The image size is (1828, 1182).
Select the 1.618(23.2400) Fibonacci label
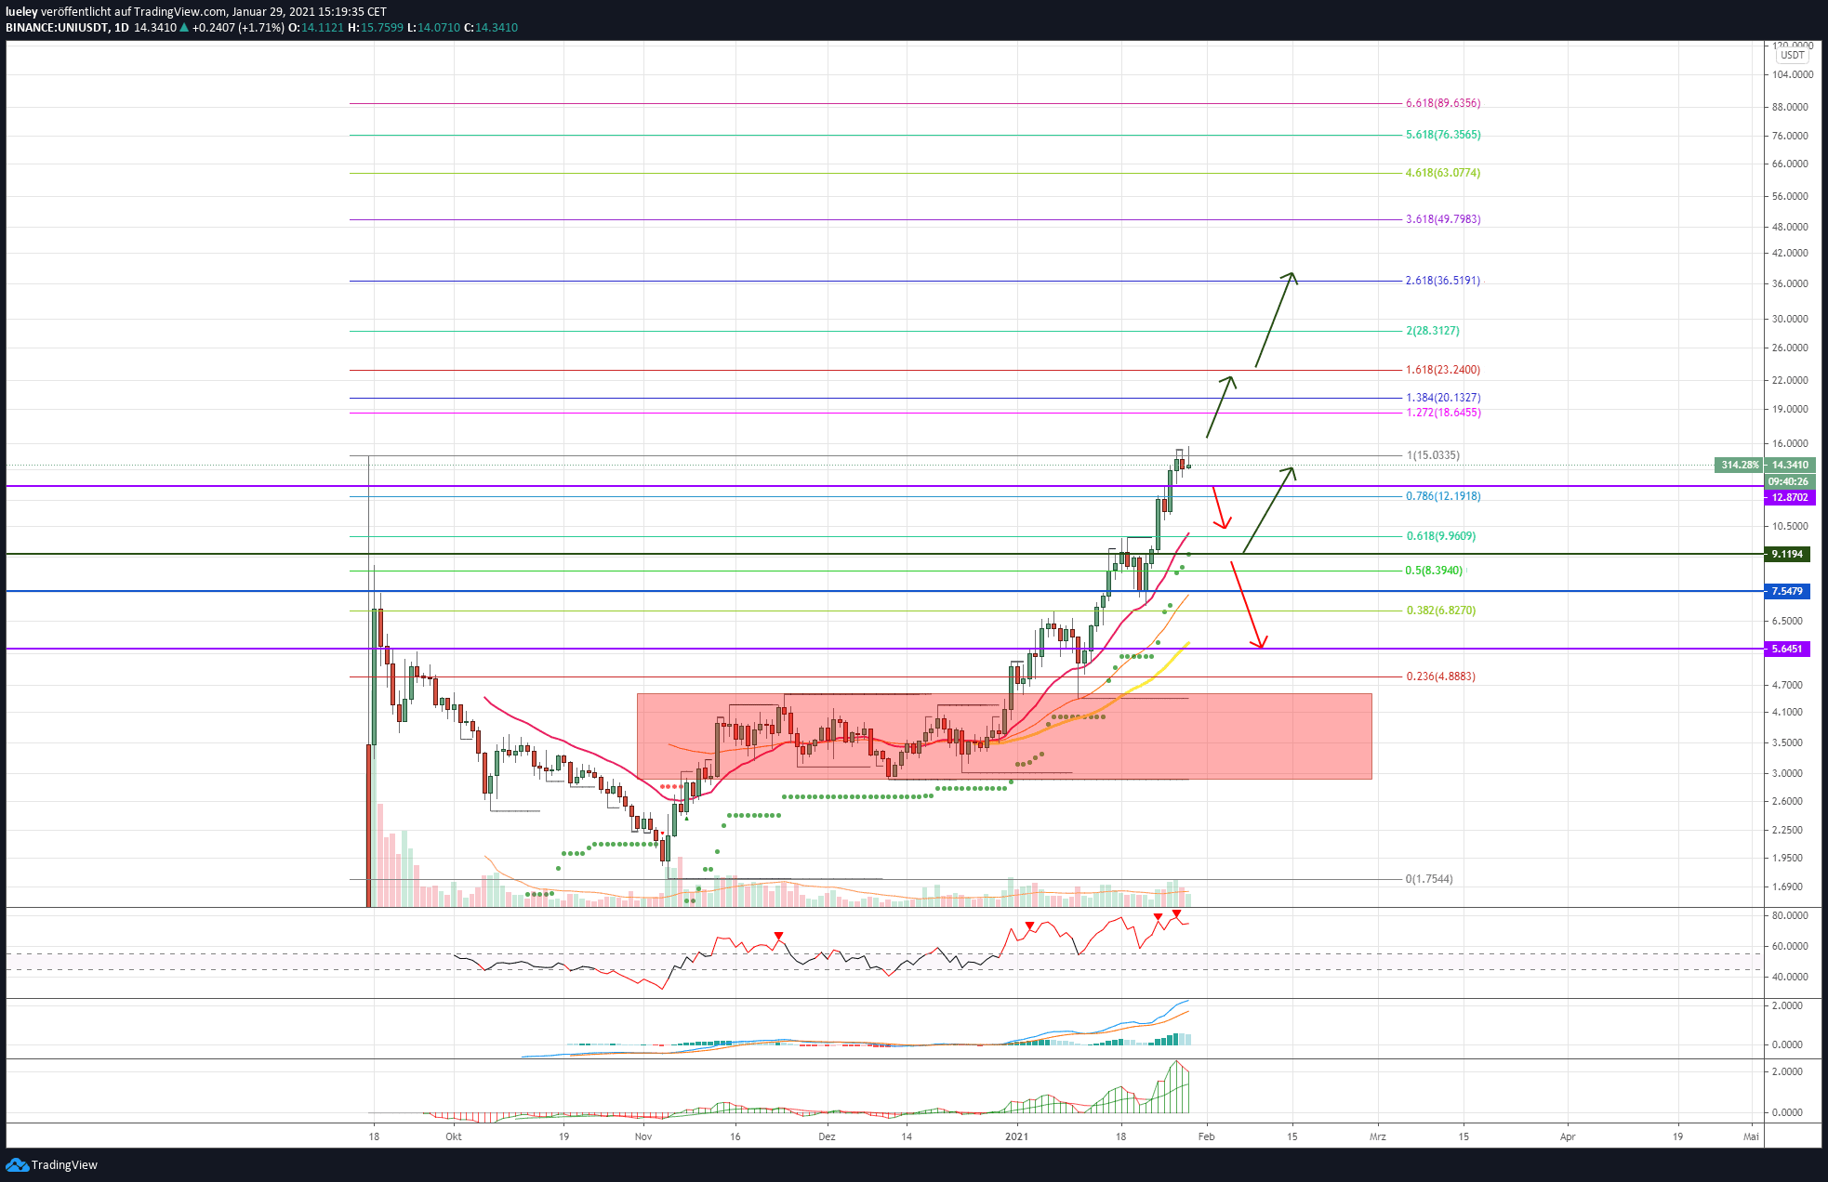(x=1443, y=370)
